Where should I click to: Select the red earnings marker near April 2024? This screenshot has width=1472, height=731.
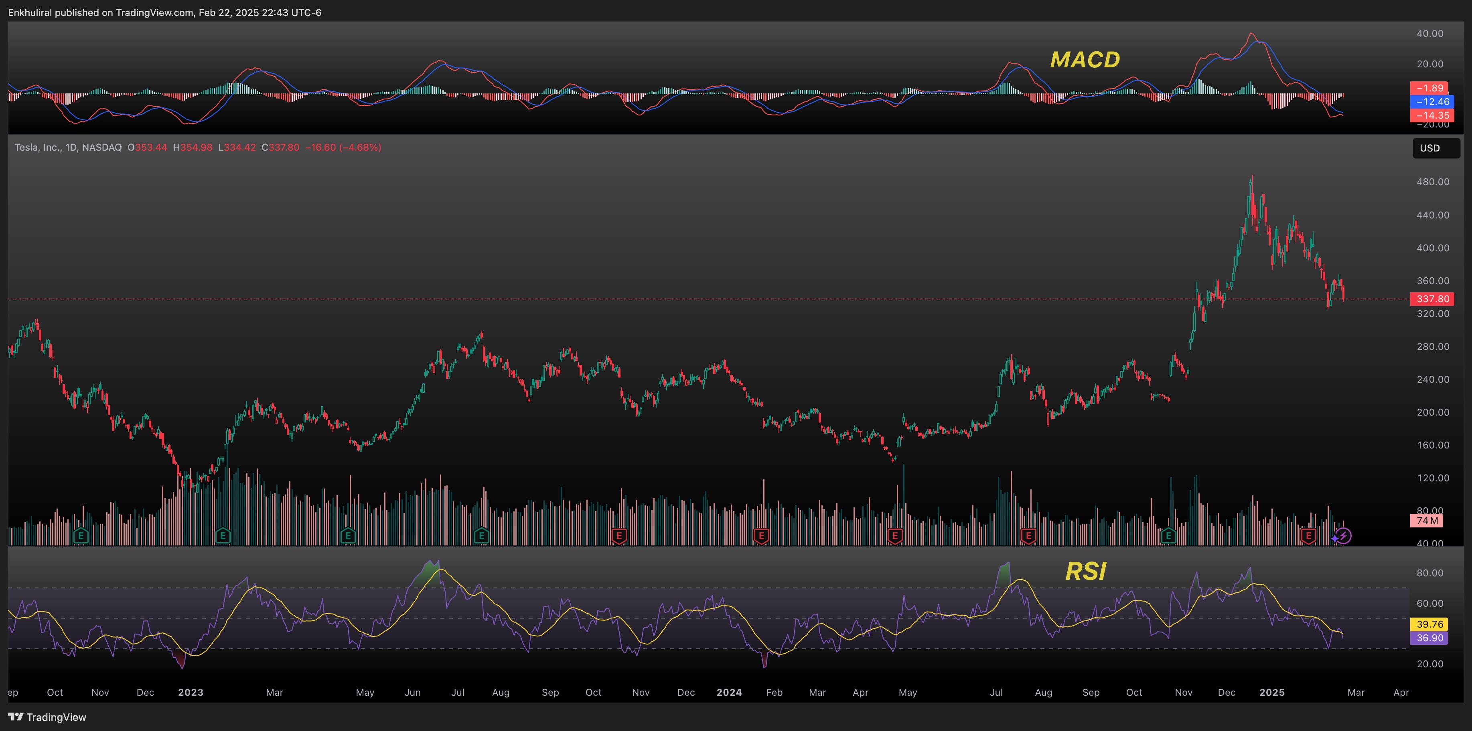click(895, 536)
